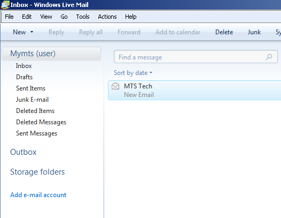Click the New message button
This screenshot has height=218, width=281.
[x=19, y=32]
